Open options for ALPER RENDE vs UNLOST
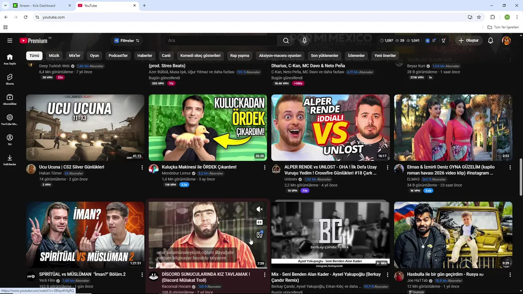The image size is (523, 294). (387, 167)
